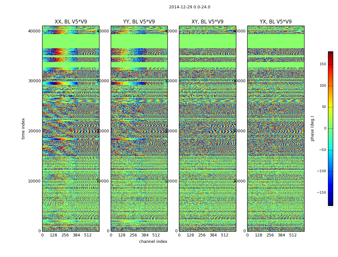Click the phase (deg.) colorbar label

point(312,128)
